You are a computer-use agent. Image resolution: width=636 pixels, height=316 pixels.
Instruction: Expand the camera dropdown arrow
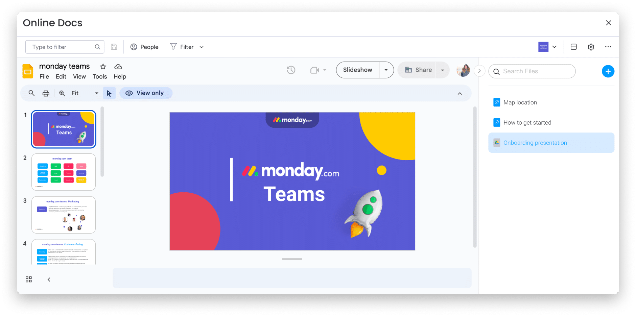coord(325,70)
